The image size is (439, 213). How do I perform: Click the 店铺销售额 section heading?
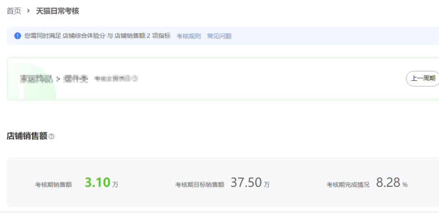point(27,136)
